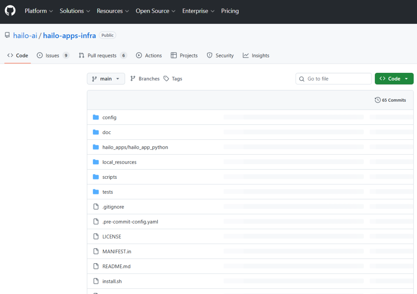Click the Issues count badge 9

tap(66, 55)
